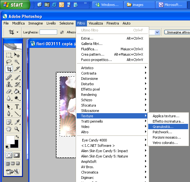Reset default foreground and background colors
This screenshot has width=190, height=182.
click(x=7, y=147)
